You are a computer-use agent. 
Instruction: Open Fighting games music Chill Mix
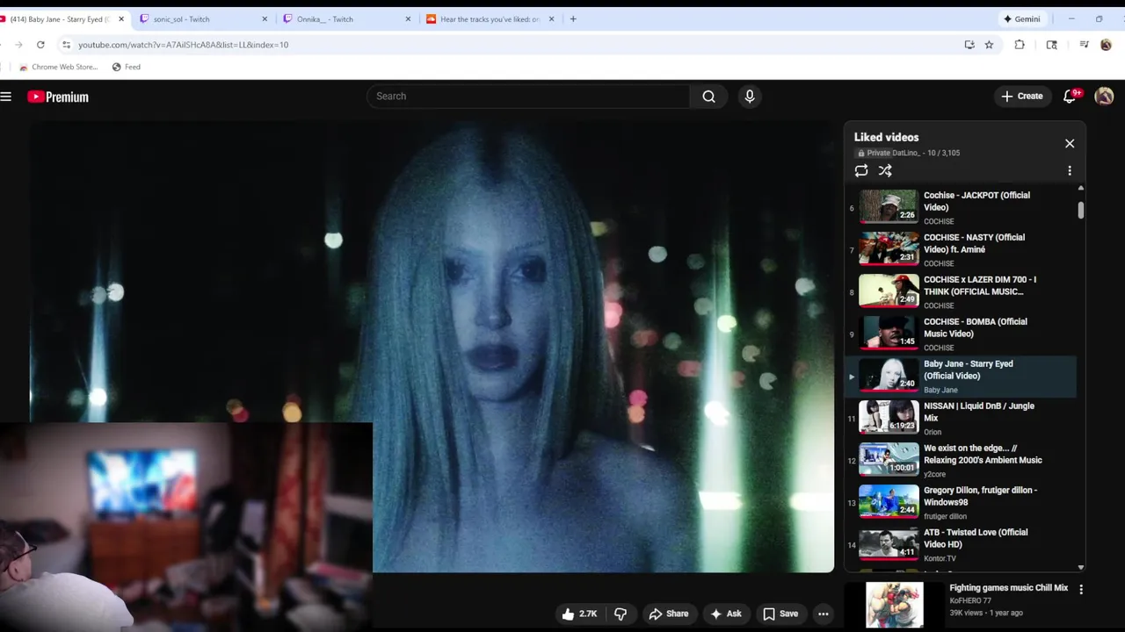coord(1009,588)
